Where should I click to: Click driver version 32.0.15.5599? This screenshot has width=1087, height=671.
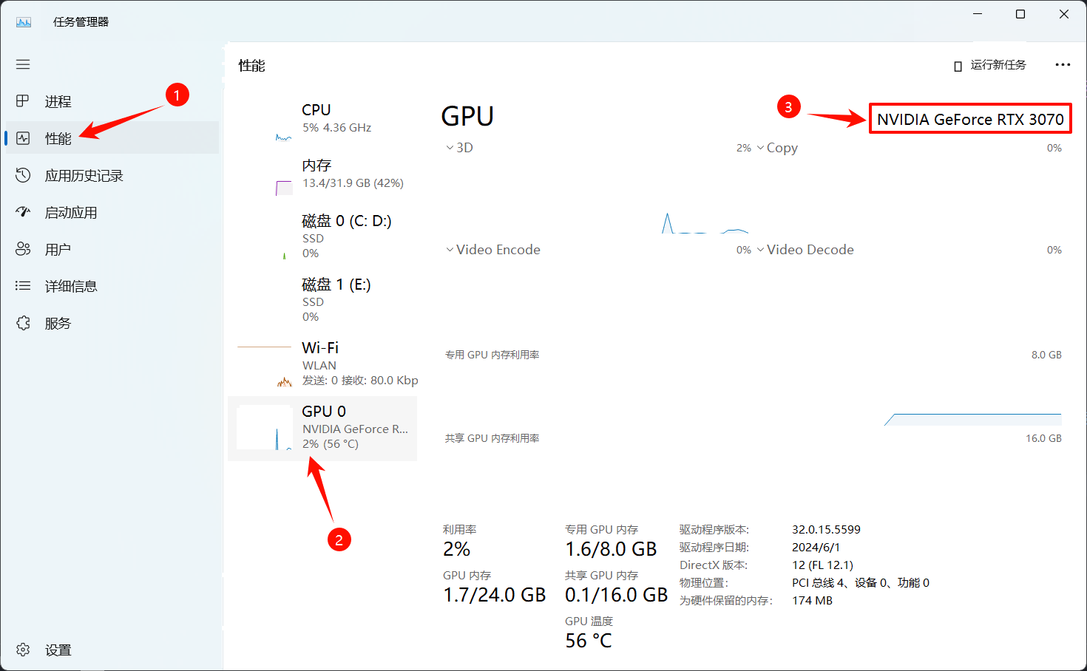[x=826, y=529]
